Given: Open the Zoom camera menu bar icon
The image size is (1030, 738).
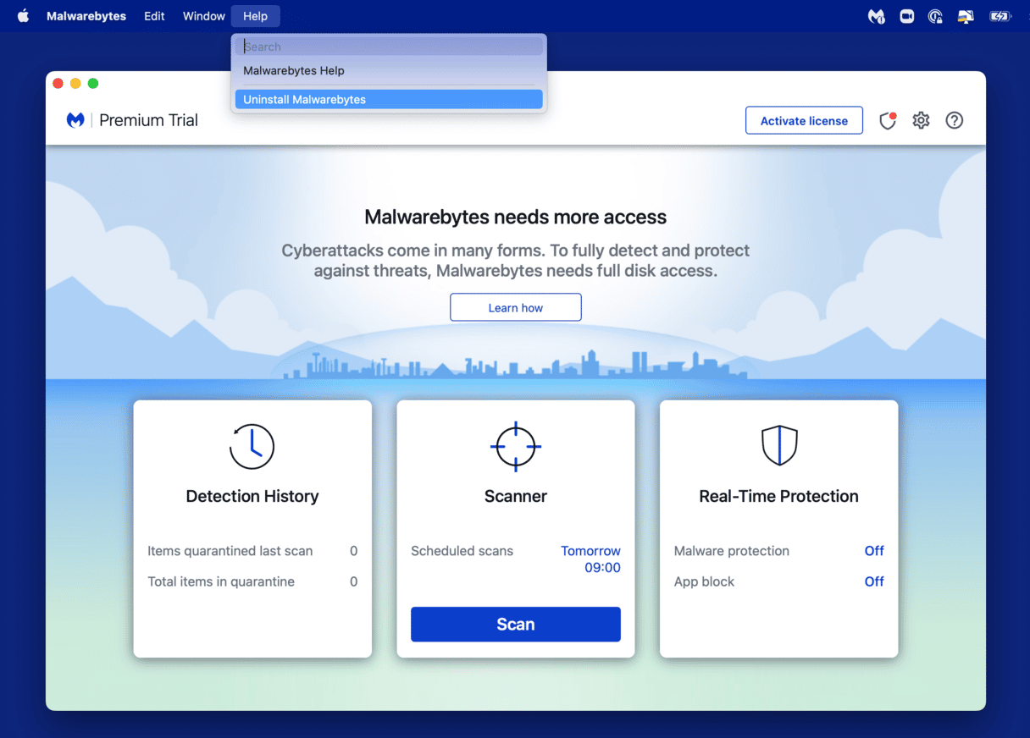Looking at the screenshot, I should [906, 16].
